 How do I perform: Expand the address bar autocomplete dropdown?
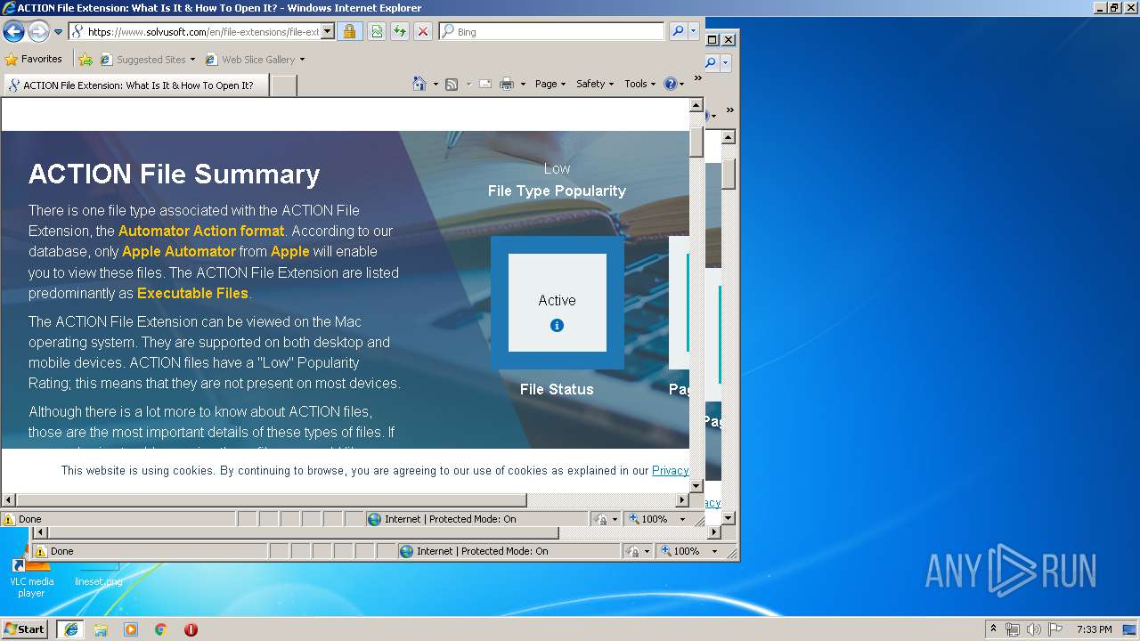[327, 31]
